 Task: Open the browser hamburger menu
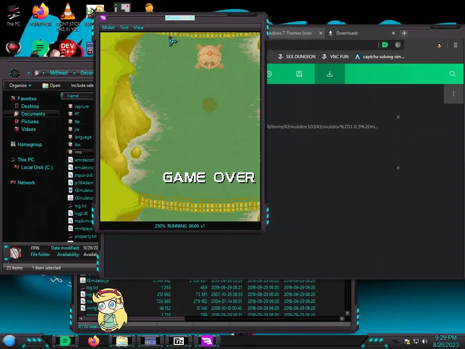pyautogui.click(x=455, y=45)
